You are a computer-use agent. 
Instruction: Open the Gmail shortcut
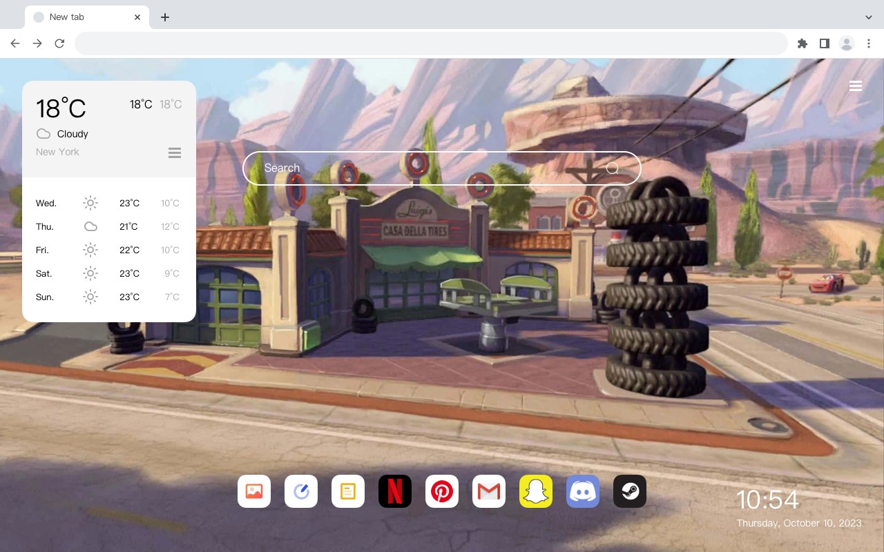click(489, 491)
